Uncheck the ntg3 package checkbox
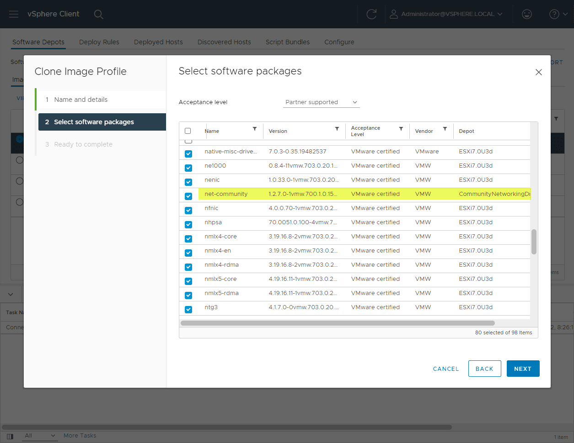The width and height of the screenshot is (574, 443). [188, 310]
